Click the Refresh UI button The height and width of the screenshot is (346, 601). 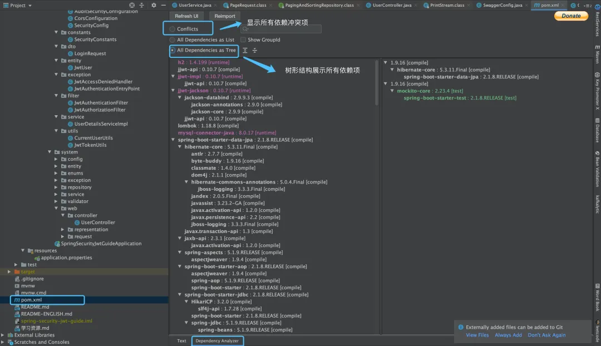186,16
